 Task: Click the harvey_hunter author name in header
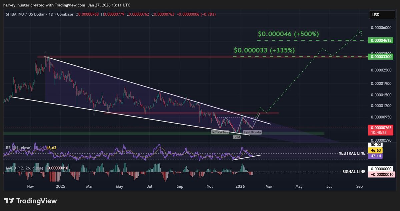[x=17, y=5]
